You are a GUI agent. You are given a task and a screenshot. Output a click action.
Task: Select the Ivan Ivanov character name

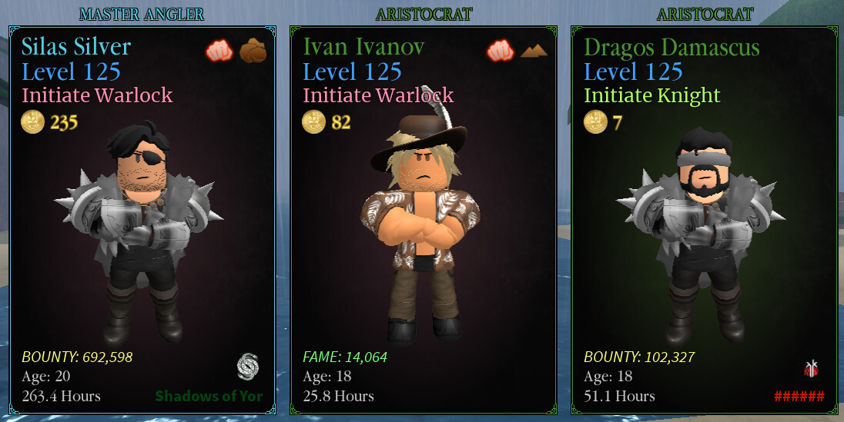coord(363,47)
